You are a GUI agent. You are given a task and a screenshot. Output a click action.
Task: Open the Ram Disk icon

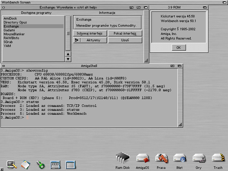(123, 158)
